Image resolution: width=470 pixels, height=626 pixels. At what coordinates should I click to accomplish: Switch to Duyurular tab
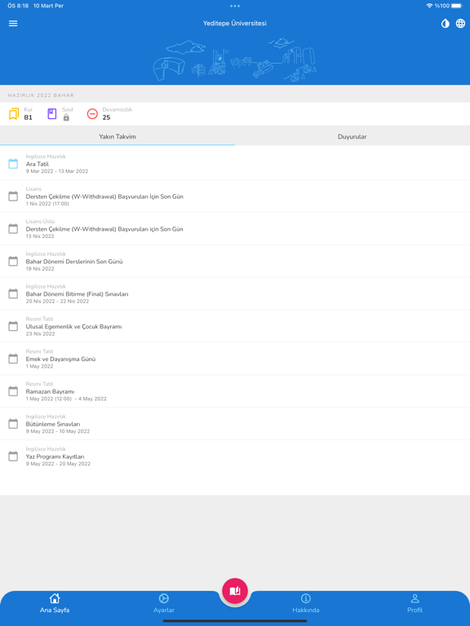[352, 137]
